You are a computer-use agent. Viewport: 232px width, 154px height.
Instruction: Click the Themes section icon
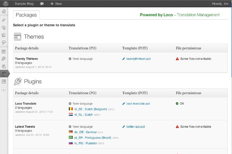pyautogui.click(x=17, y=37)
